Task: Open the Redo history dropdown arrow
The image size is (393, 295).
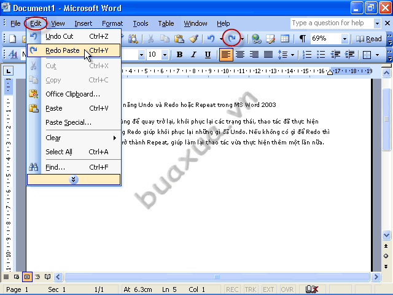Action: [242, 39]
